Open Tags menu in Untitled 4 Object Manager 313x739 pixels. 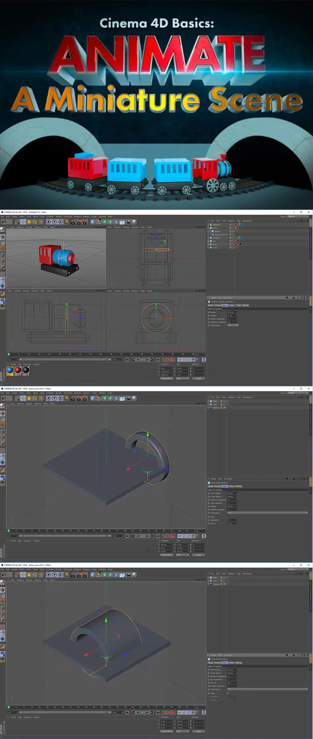pyautogui.click(x=239, y=221)
